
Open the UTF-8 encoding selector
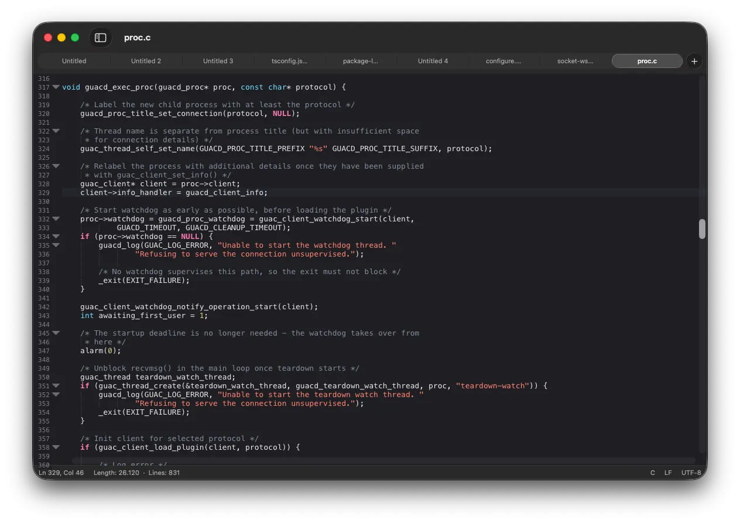[x=691, y=473]
